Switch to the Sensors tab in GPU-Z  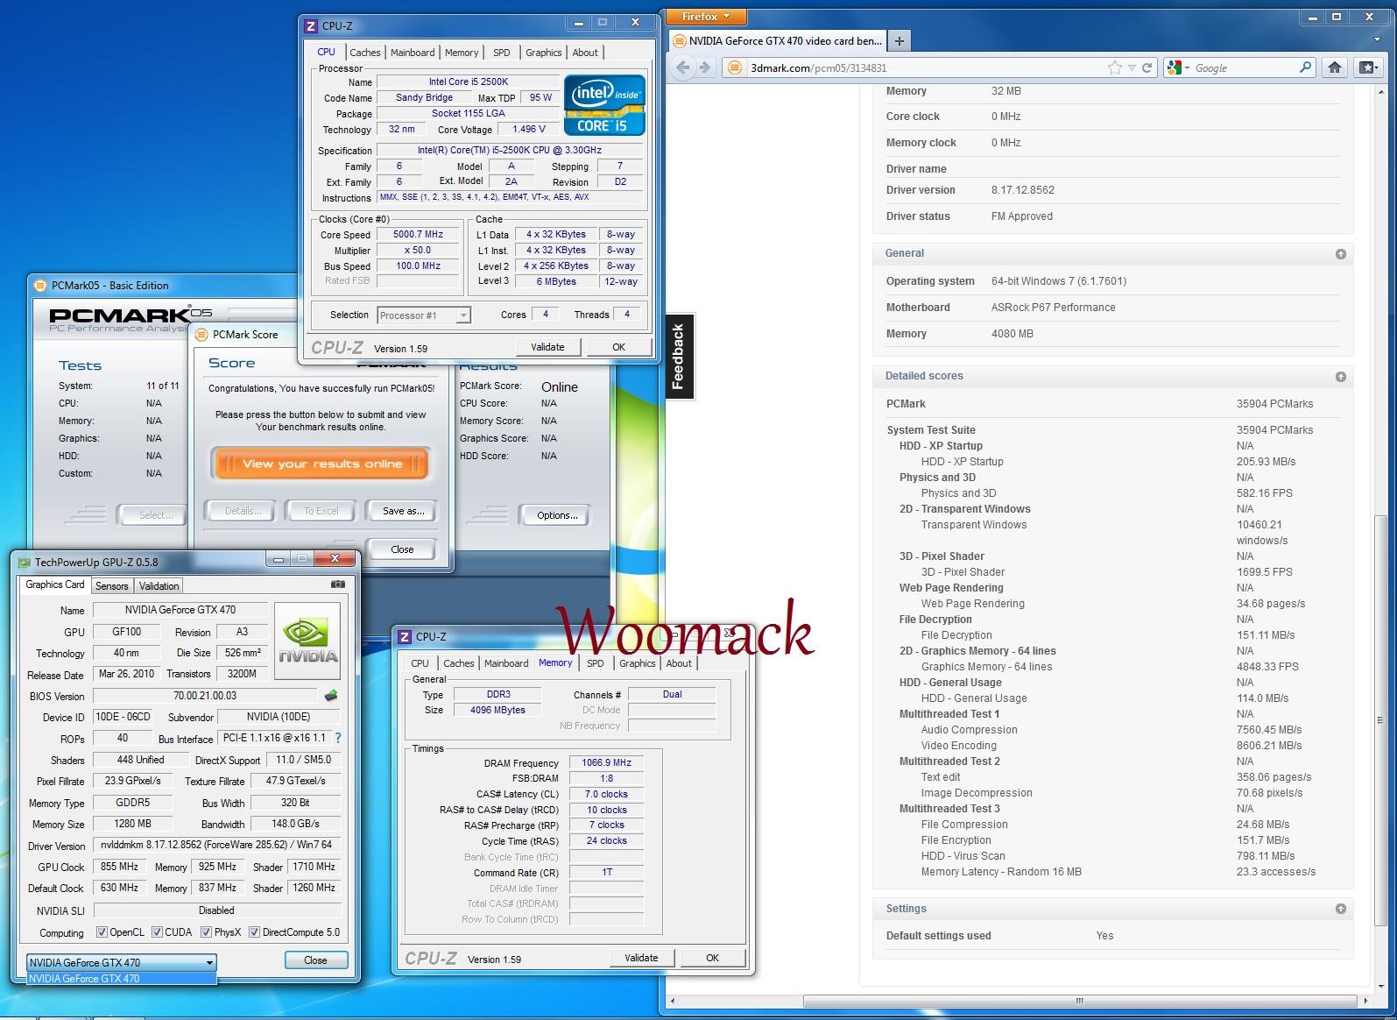coord(111,586)
